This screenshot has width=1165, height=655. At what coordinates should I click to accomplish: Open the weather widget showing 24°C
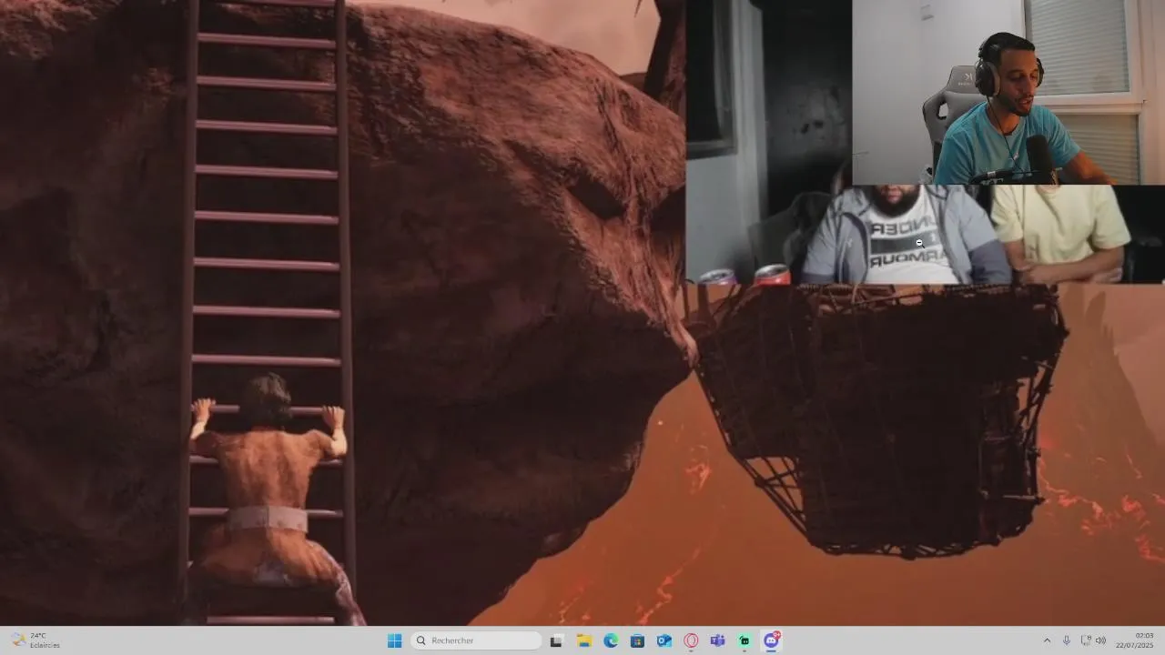coord(36,640)
